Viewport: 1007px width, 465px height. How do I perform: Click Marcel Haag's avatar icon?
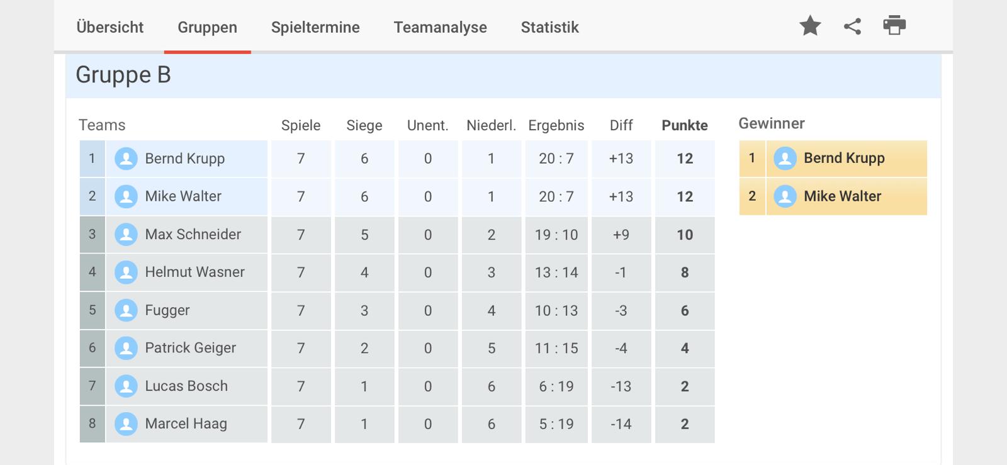coord(126,424)
